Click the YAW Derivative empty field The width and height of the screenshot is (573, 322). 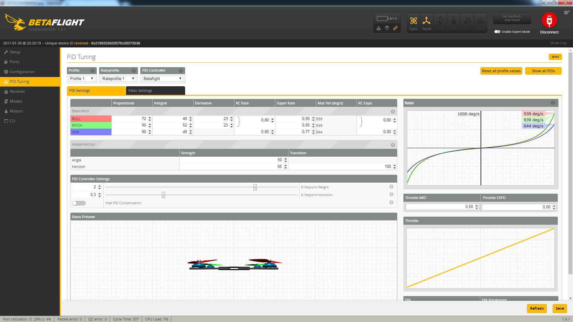tap(213, 132)
